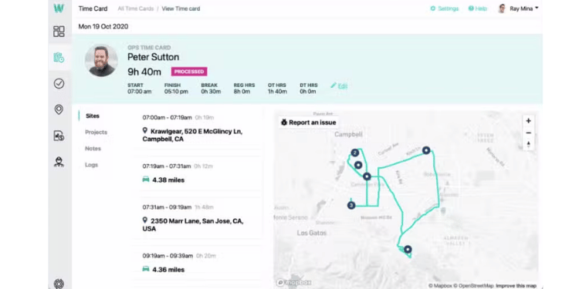Open the checkmark circle icon in sidebar
The image size is (579, 289).
click(59, 84)
